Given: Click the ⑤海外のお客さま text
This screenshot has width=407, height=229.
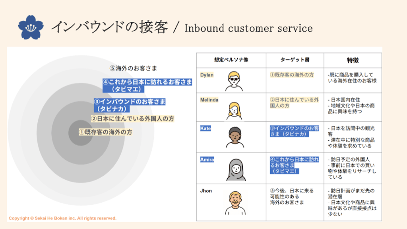Looking at the screenshot, I should [133, 68].
